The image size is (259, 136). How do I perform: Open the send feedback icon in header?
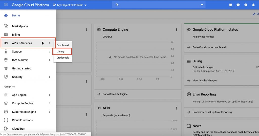click(x=238, y=5)
